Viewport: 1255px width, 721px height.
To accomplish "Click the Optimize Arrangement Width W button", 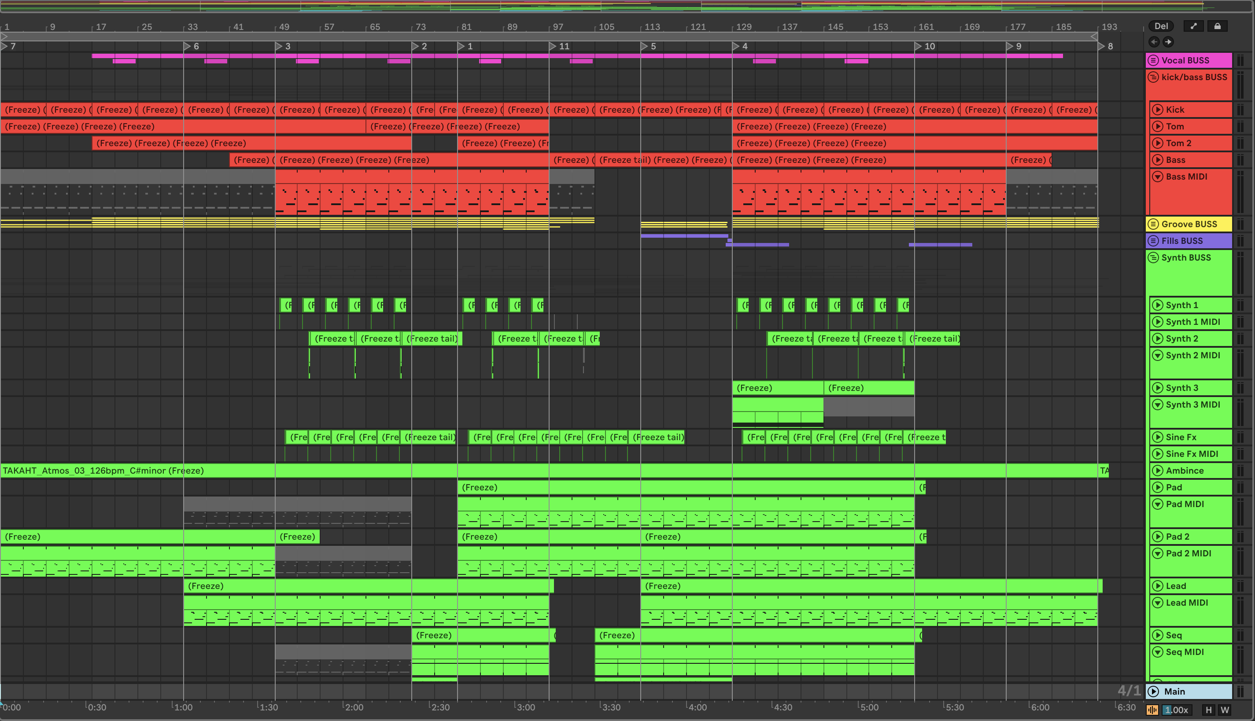I will click(1225, 710).
